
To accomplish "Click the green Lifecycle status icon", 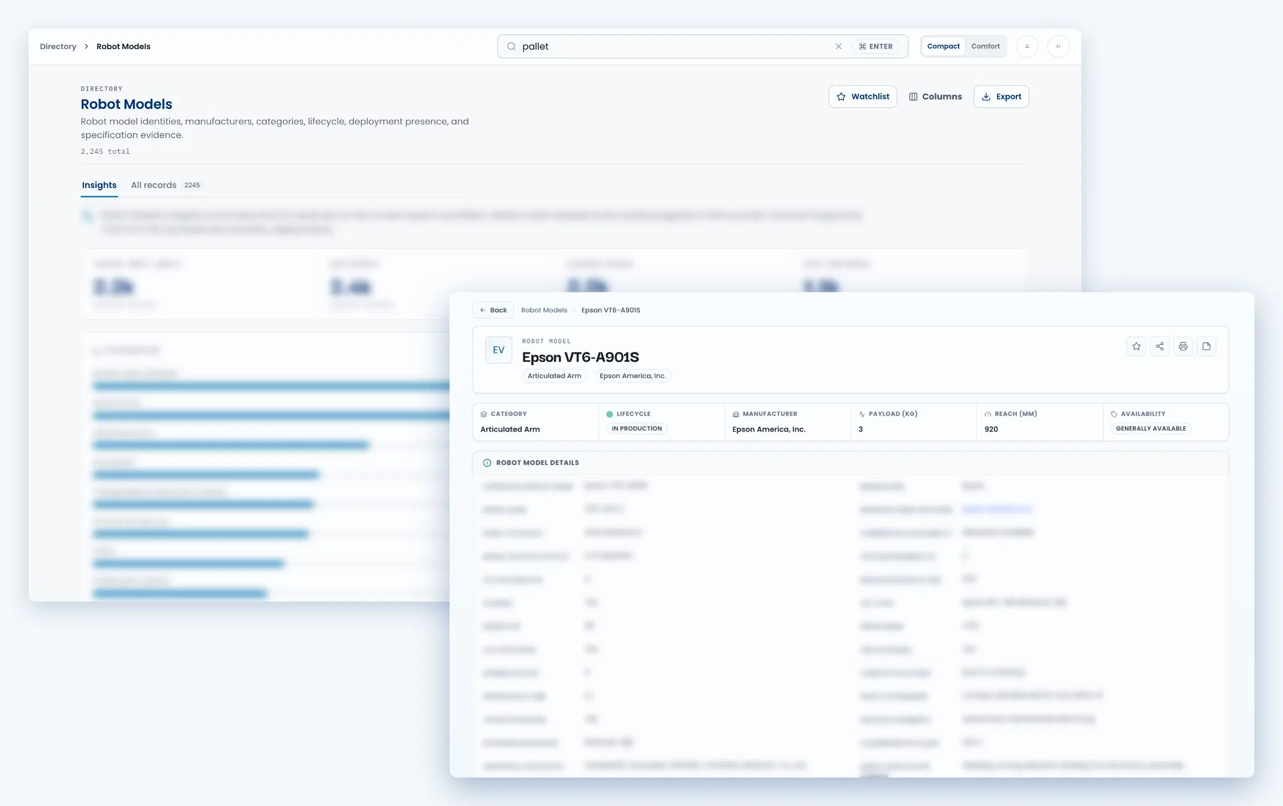I will [609, 414].
